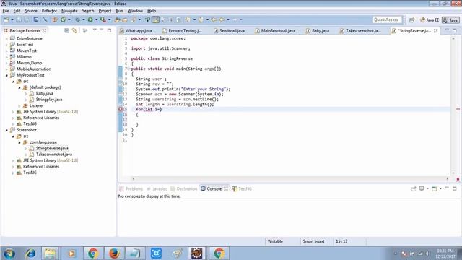
Task: Switch to the MainSendtoall.java editor tab
Action: tap(276, 30)
